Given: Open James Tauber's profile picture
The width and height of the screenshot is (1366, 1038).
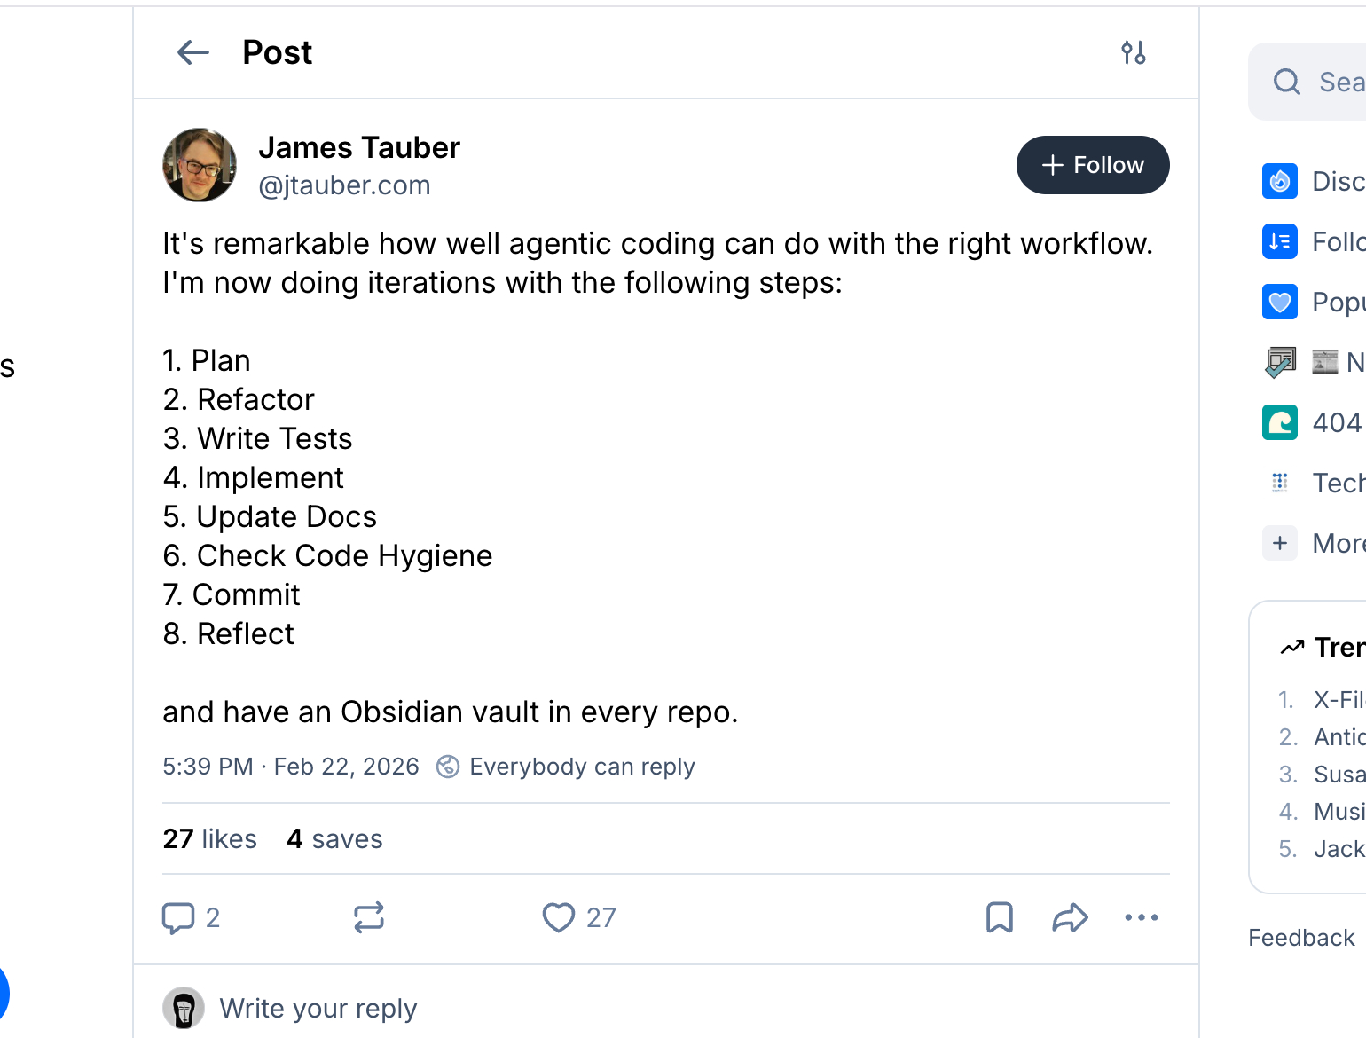Looking at the screenshot, I should 200,165.
